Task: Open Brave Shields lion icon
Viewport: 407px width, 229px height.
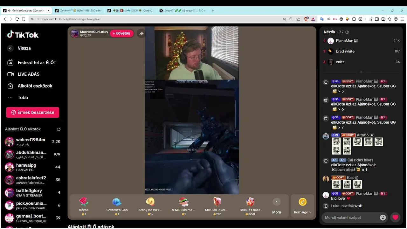Action: 306,19
